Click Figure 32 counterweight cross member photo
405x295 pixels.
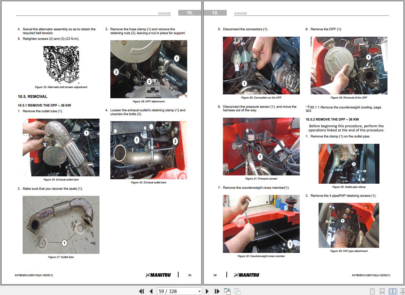[x=261, y=224]
